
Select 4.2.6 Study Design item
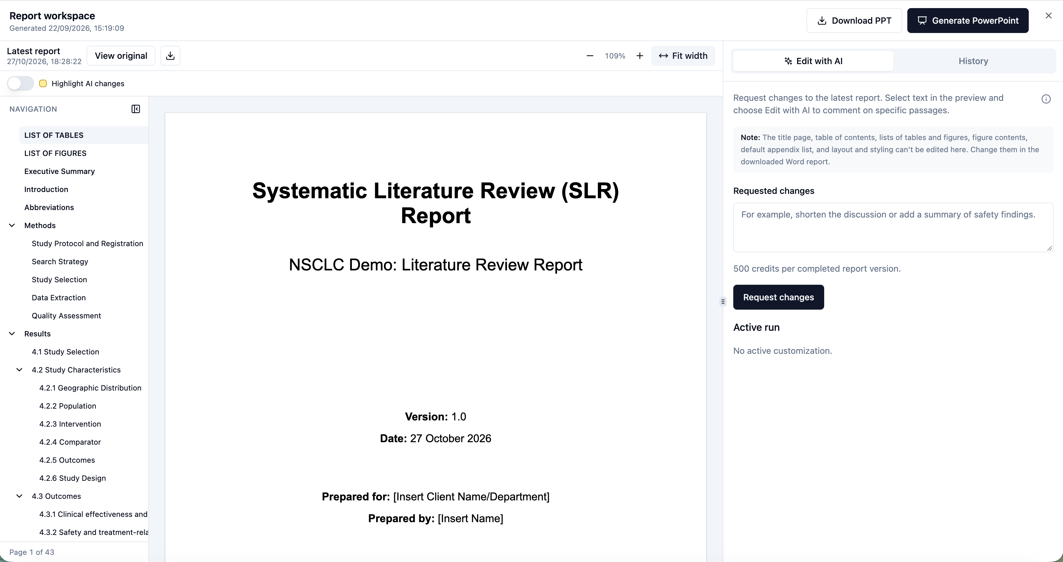pyautogui.click(x=91, y=478)
